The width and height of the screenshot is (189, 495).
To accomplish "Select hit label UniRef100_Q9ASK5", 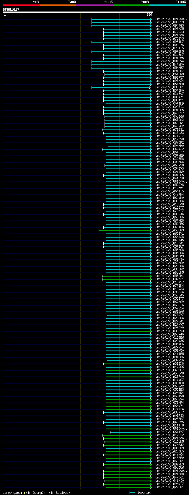I will [170, 51].
